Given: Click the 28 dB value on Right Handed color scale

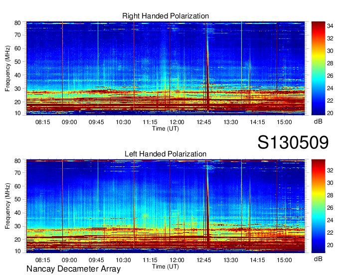Looking at the screenshot, I should pyautogui.click(x=330, y=63).
